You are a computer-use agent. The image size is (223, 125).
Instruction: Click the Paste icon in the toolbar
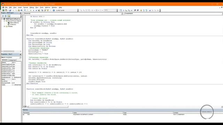pyautogui.click(x=18, y=10)
